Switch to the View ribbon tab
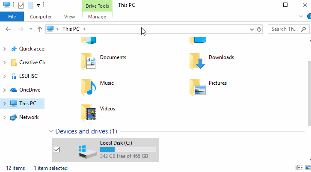This screenshot has width=311, height=172. 69,17
